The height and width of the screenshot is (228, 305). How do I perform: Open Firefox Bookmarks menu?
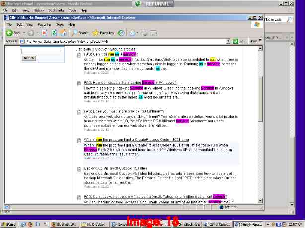[56, 10]
